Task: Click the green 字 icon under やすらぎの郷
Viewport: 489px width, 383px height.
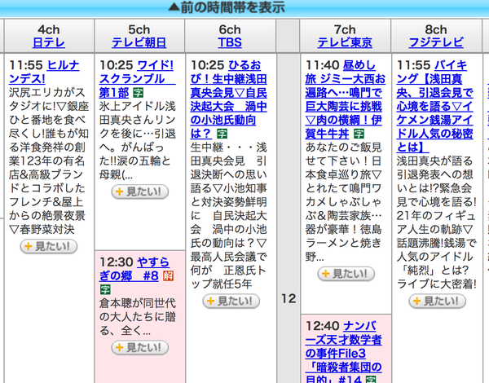Action: coord(105,289)
